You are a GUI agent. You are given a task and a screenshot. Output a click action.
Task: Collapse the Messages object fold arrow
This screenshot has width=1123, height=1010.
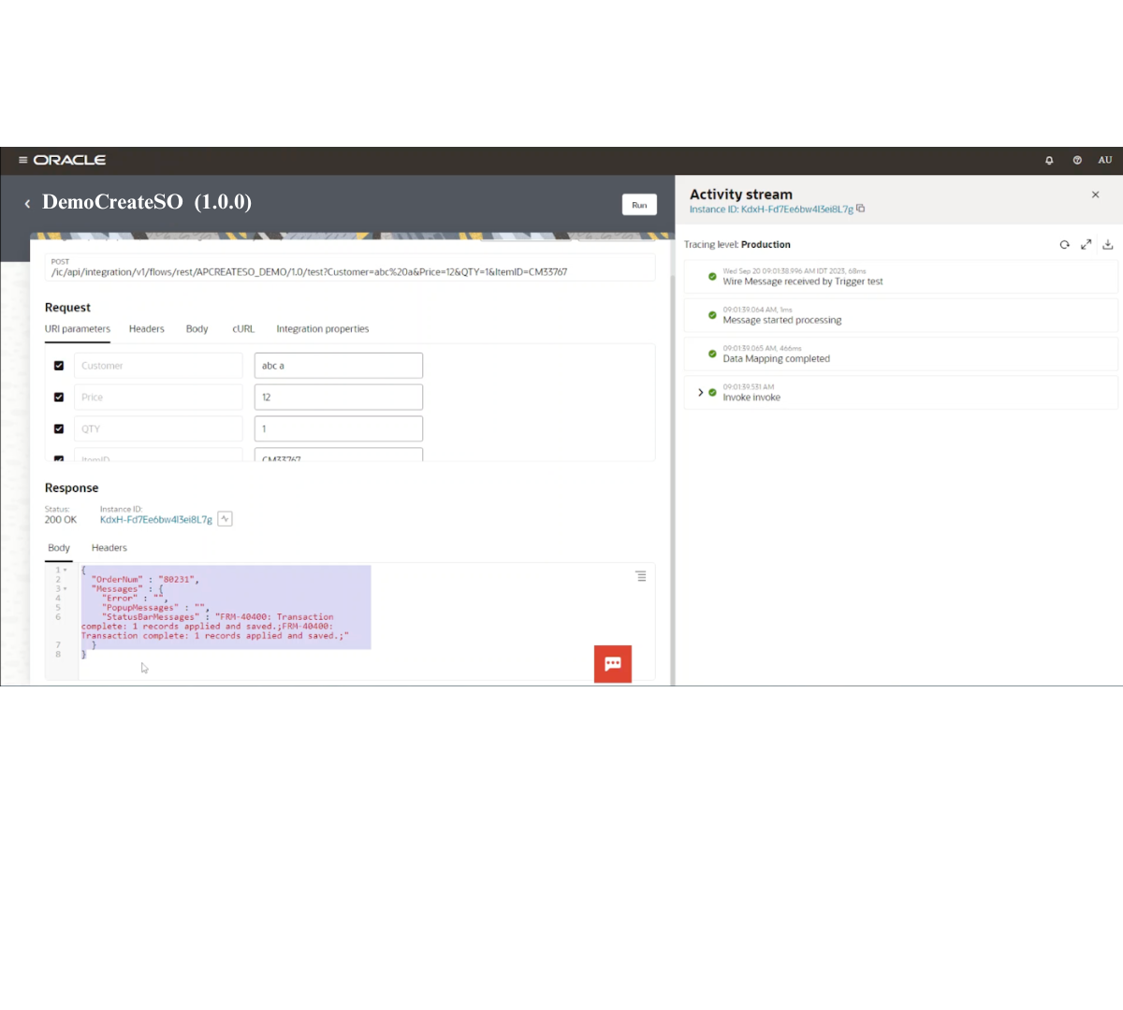(65, 588)
